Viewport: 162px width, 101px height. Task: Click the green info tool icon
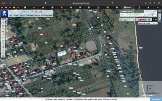point(3,20)
